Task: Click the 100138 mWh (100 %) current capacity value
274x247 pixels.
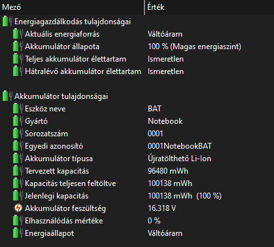Action: coord(184,196)
